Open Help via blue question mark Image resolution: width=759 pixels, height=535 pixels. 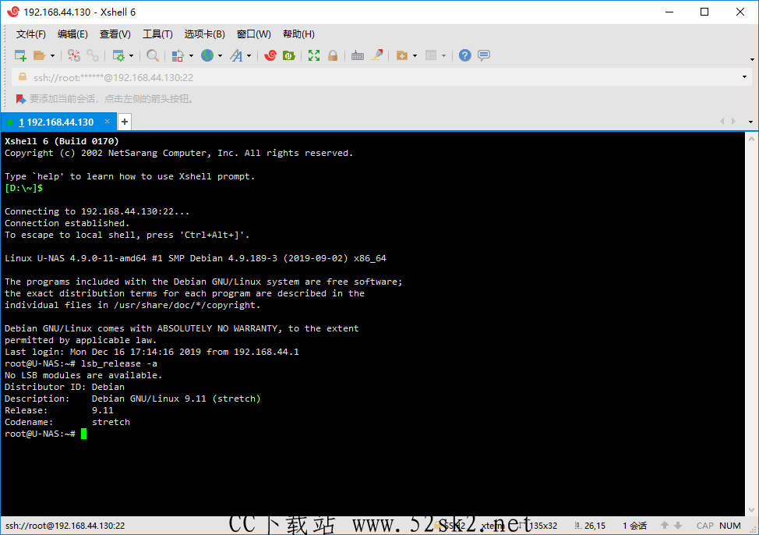pyautogui.click(x=464, y=55)
